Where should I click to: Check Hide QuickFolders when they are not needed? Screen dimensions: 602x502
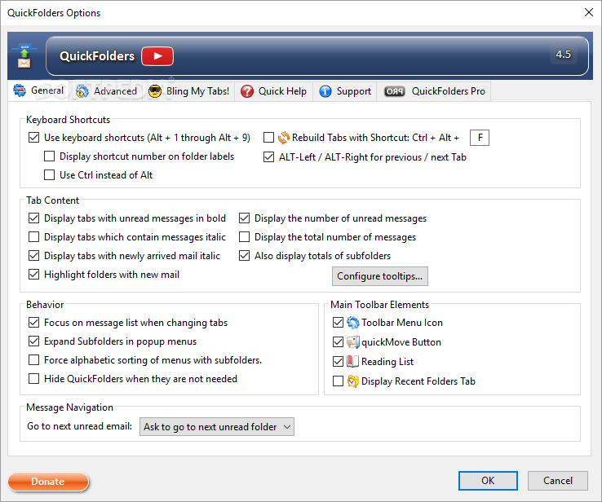pyautogui.click(x=33, y=378)
